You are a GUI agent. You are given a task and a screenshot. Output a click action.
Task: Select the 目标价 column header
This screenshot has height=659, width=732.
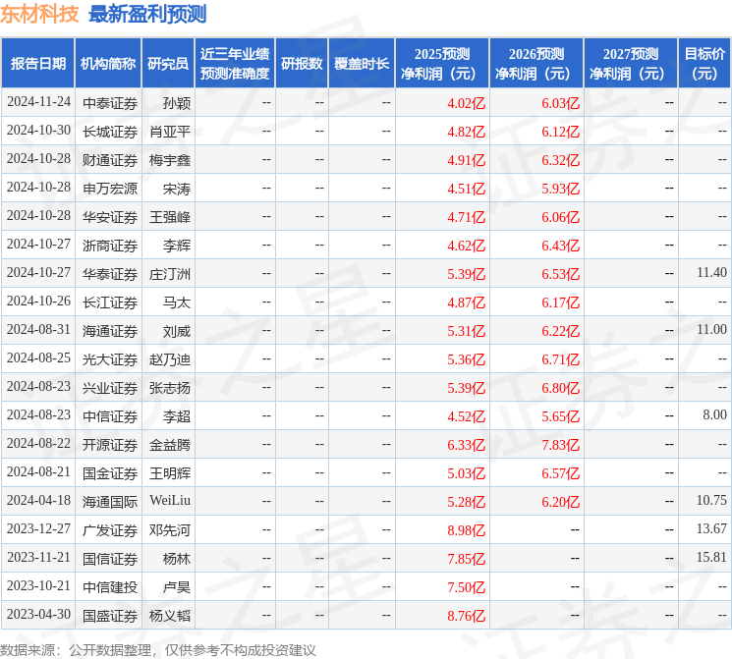[704, 64]
